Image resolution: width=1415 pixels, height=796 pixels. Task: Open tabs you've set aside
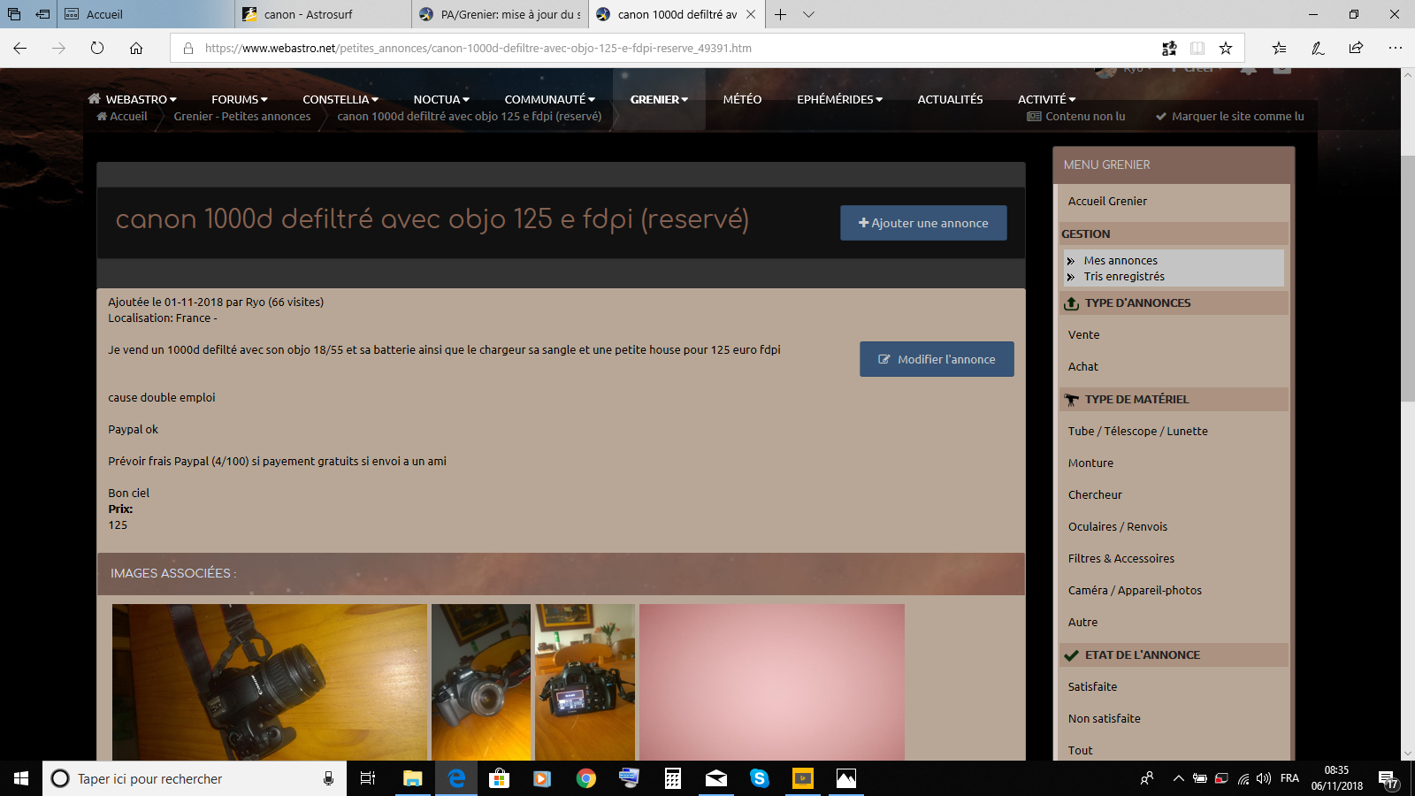(x=14, y=14)
